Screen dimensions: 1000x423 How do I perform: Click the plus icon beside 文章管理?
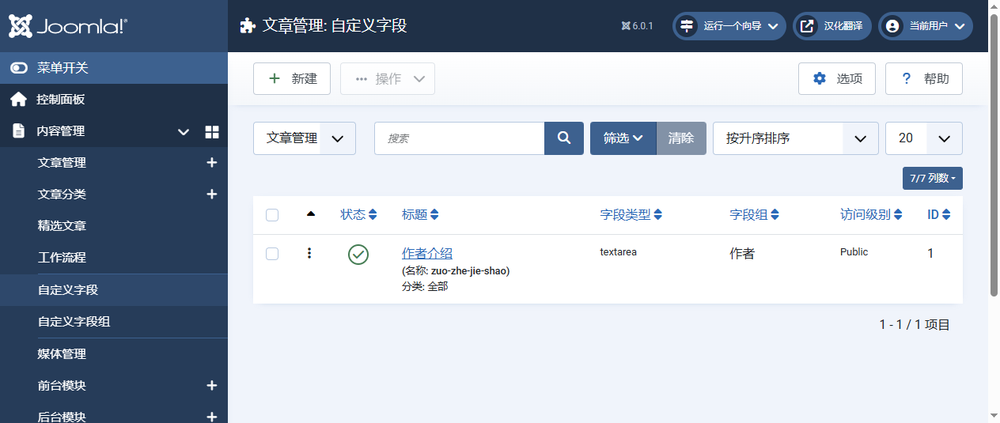coord(212,163)
